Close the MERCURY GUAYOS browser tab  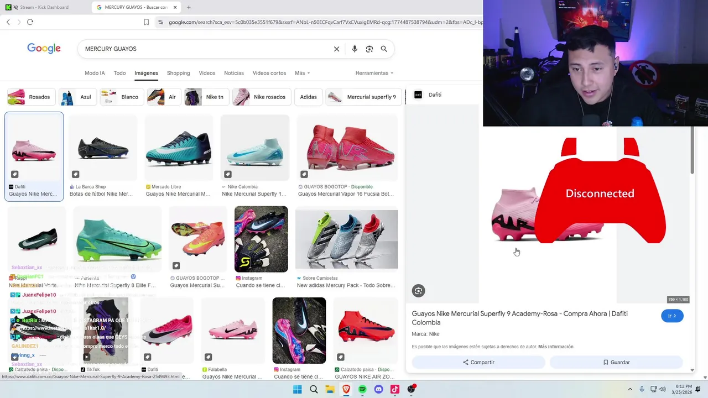coord(175,7)
